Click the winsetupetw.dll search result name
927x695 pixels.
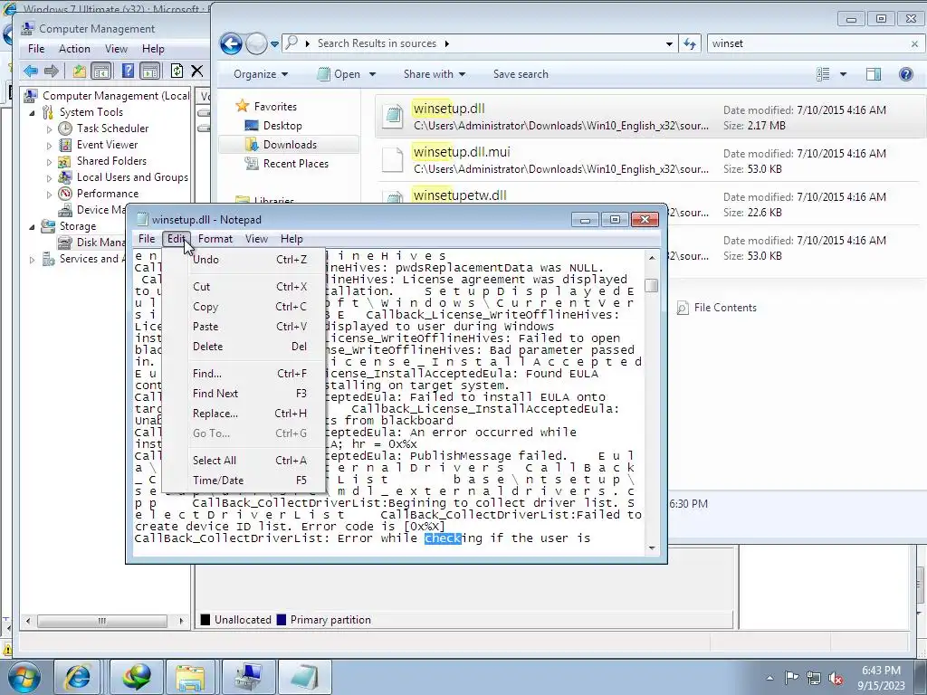click(x=459, y=195)
